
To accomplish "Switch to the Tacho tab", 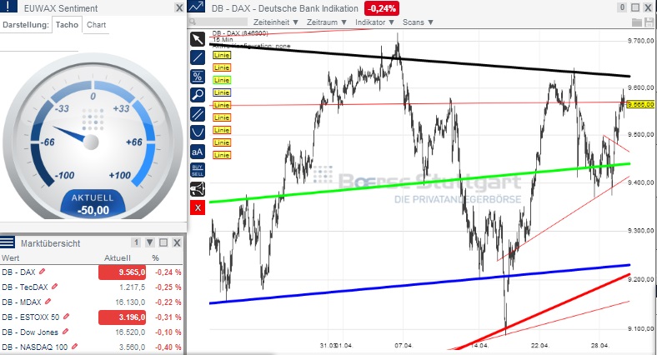I will pyautogui.click(x=67, y=25).
